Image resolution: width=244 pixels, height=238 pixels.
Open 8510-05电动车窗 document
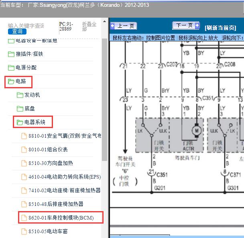[x=48, y=231]
